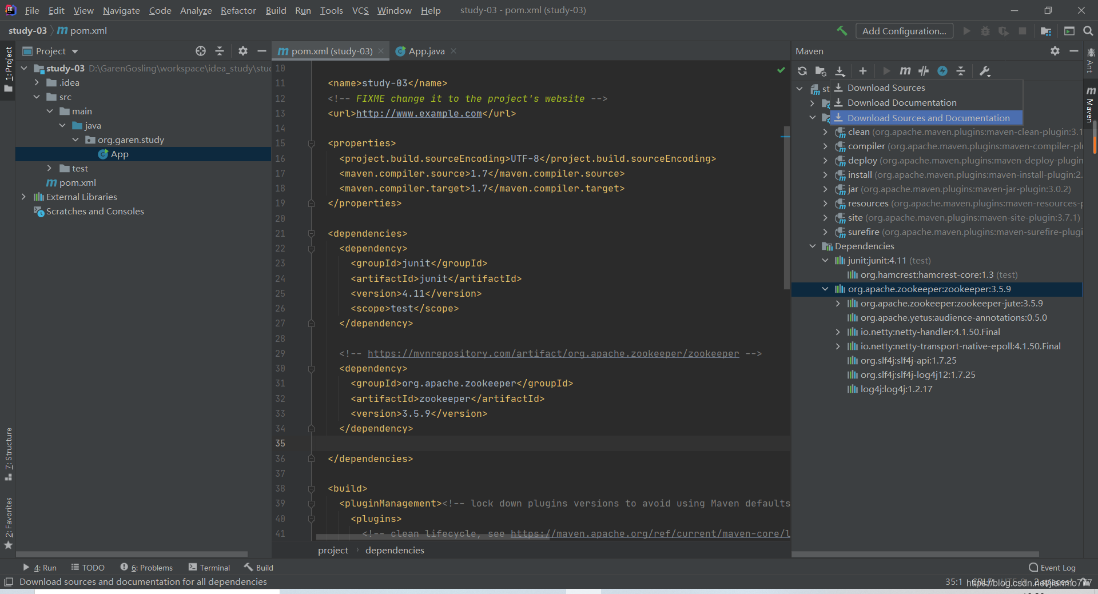Choose Download Sources and Documentation
The height and width of the screenshot is (594, 1098).
(926, 118)
